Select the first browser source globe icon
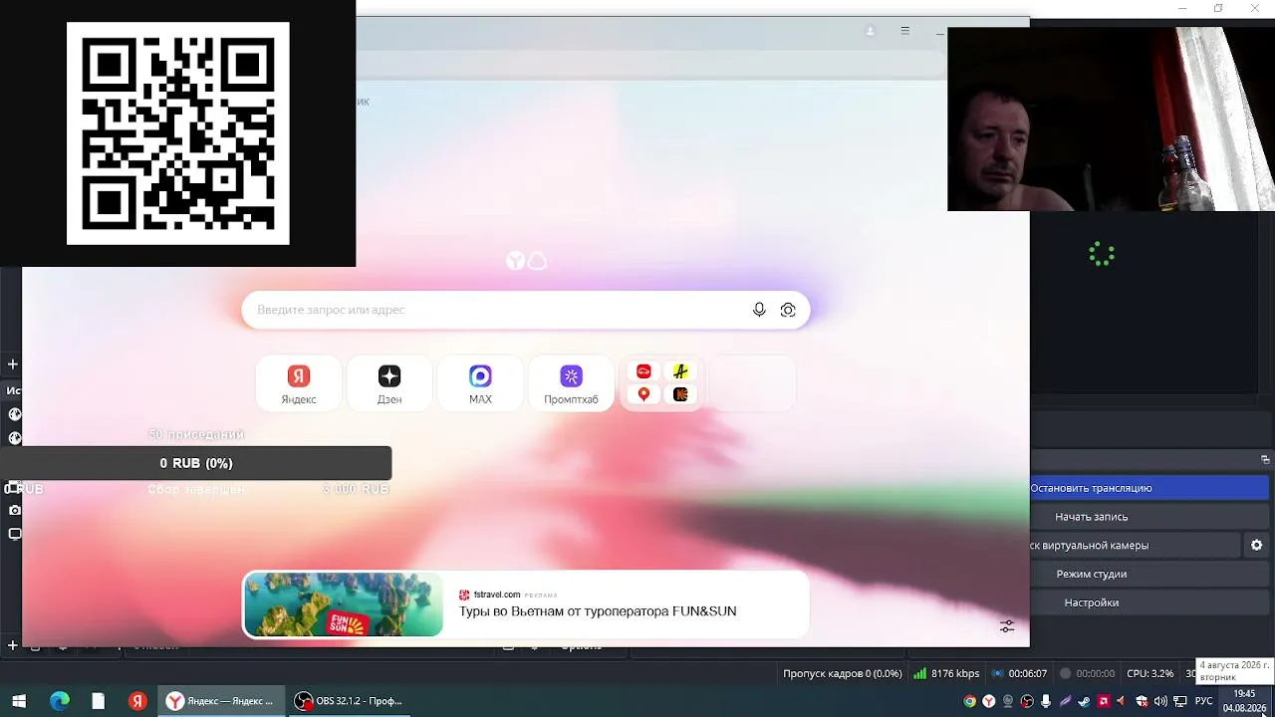 (15, 414)
